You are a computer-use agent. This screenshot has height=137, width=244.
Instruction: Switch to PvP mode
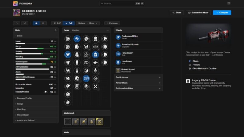pyautogui.click(x=57, y=23)
